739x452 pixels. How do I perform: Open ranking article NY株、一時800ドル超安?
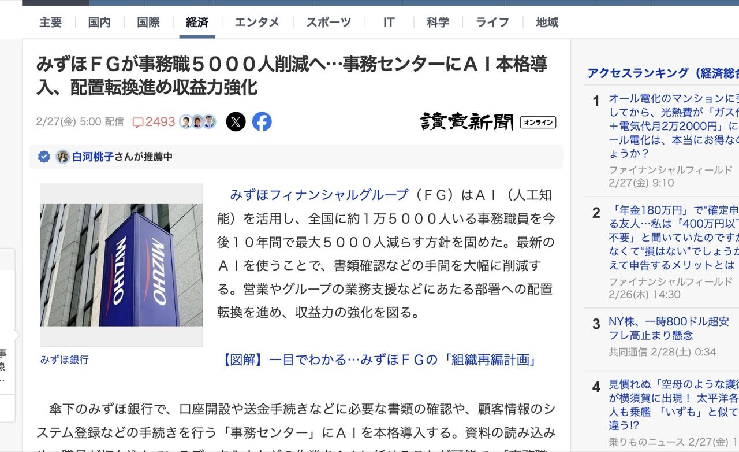coord(669,328)
